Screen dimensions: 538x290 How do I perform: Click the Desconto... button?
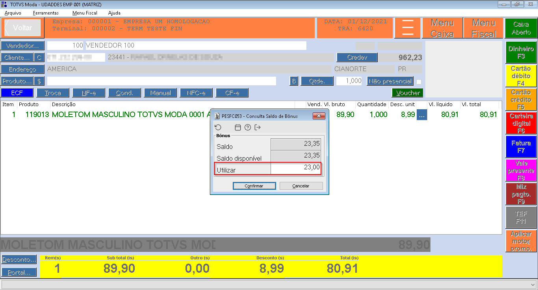pyautogui.click(x=19, y=260)
